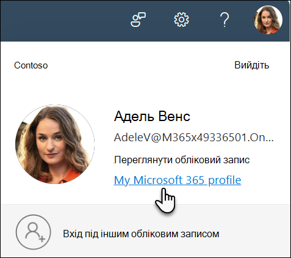Click the Вийдіть sign out link
This screenshot has width=291, height=258.
(251, 65)
